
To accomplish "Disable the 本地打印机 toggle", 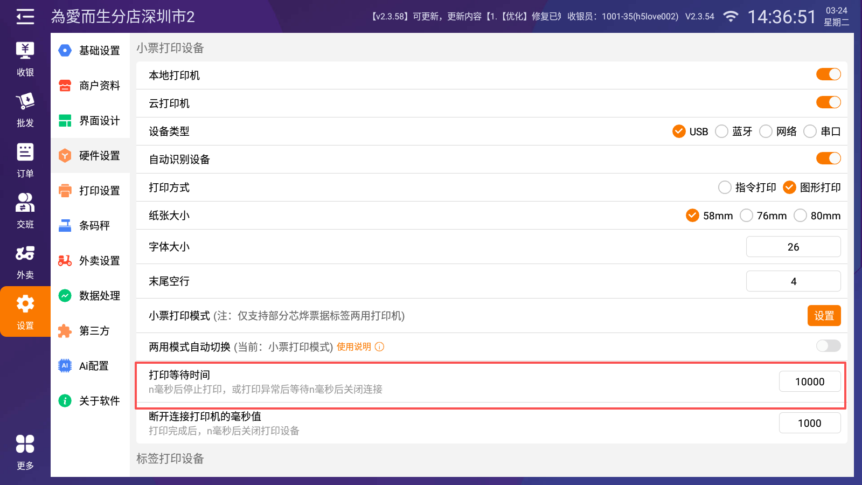I will pyautogui.click(x=828, y=74).
